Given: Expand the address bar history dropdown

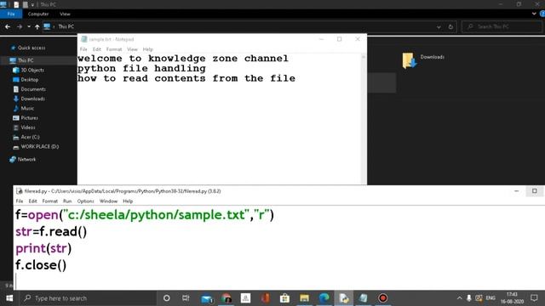Looking at the screenshot, I should coord(439,26).
